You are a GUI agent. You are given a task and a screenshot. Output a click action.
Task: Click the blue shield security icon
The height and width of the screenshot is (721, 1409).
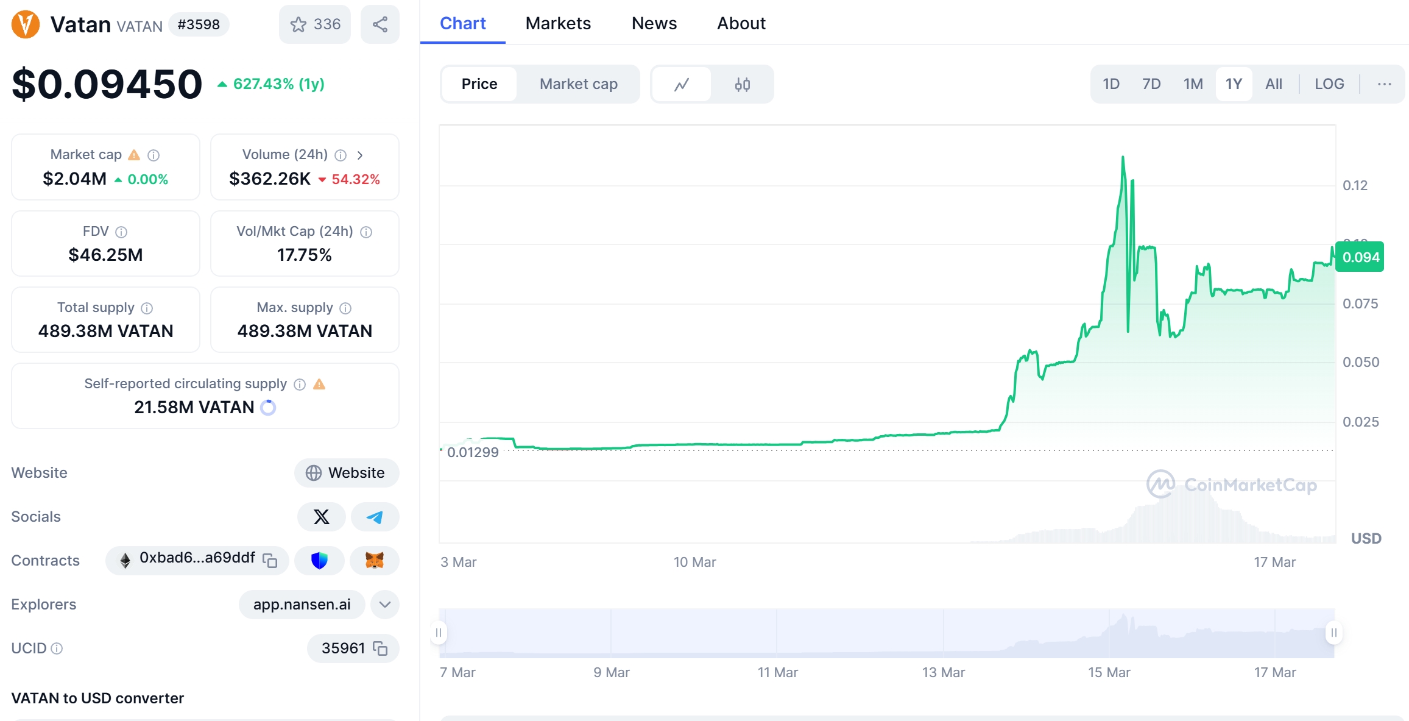pyautogui.click(x=319, y=561)
